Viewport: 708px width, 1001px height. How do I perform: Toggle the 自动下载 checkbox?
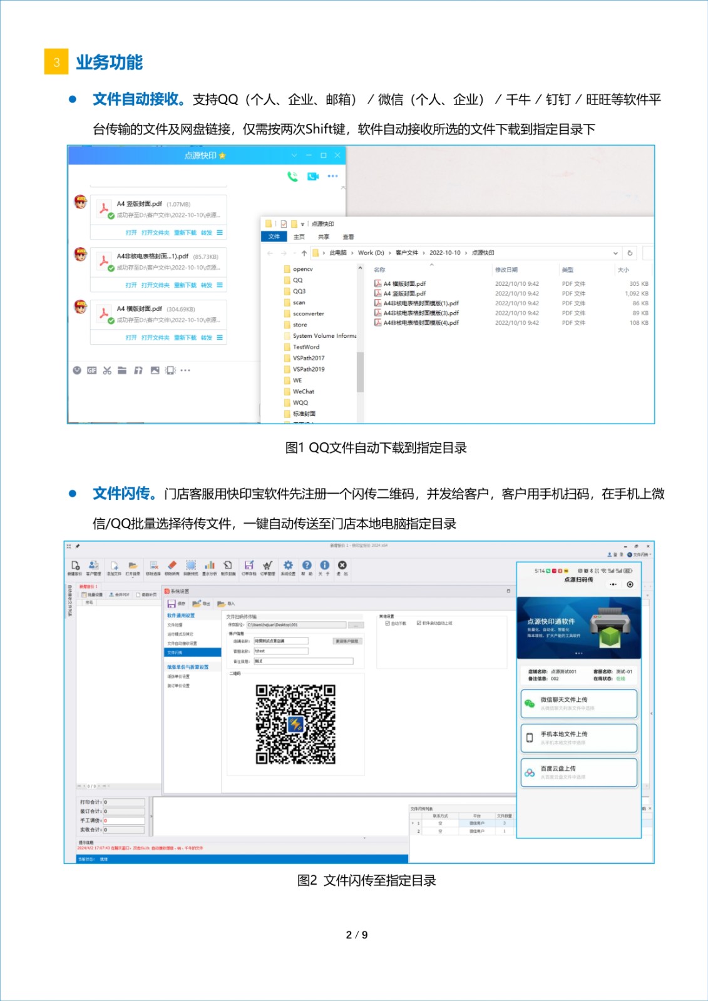coord(387,623)
